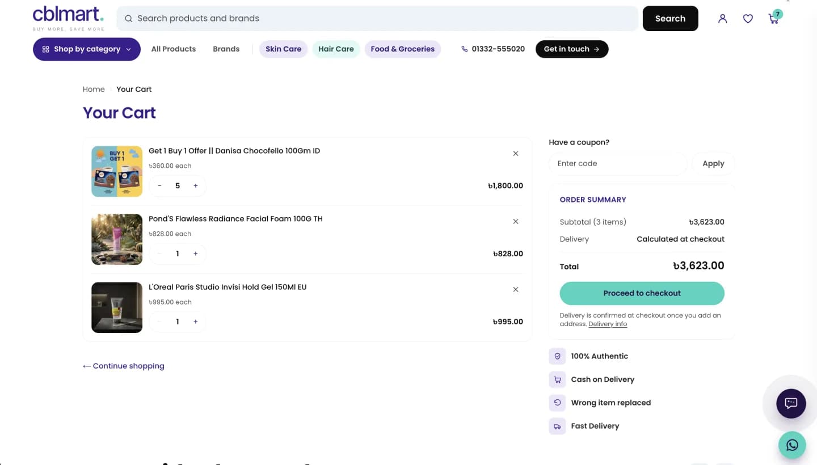The height and width of the screenshot is (465, 817).
Task: Remove Pond's Facial Foam item
Action: click(x=516, y=222)
